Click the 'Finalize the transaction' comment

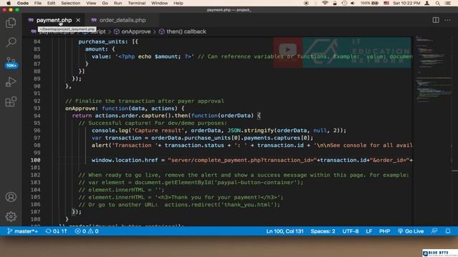tap(145, 101)
